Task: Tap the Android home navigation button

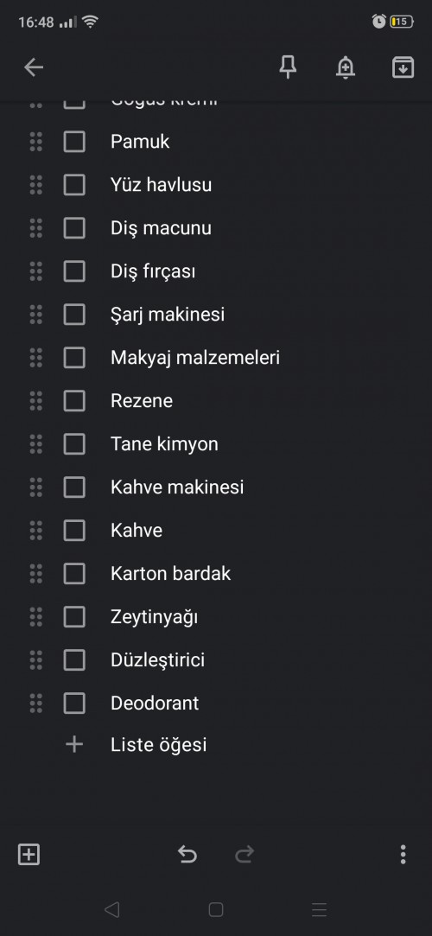Action: (x=216, y=909)
